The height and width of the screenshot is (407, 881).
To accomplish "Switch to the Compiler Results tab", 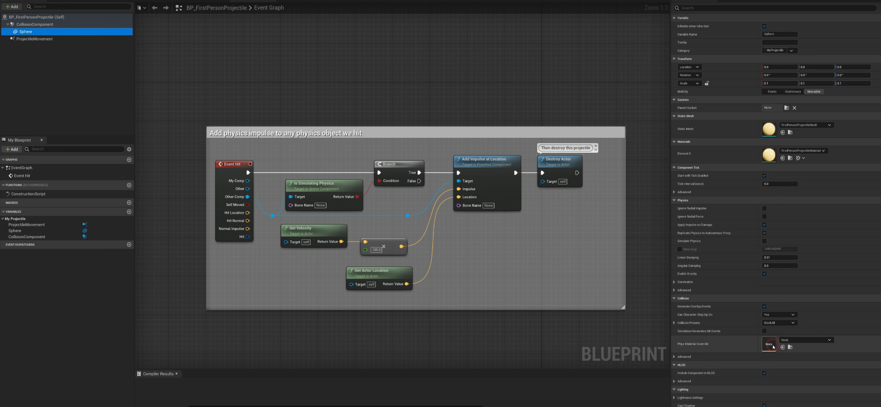I will pyautogui.click(x=158, y=374).
